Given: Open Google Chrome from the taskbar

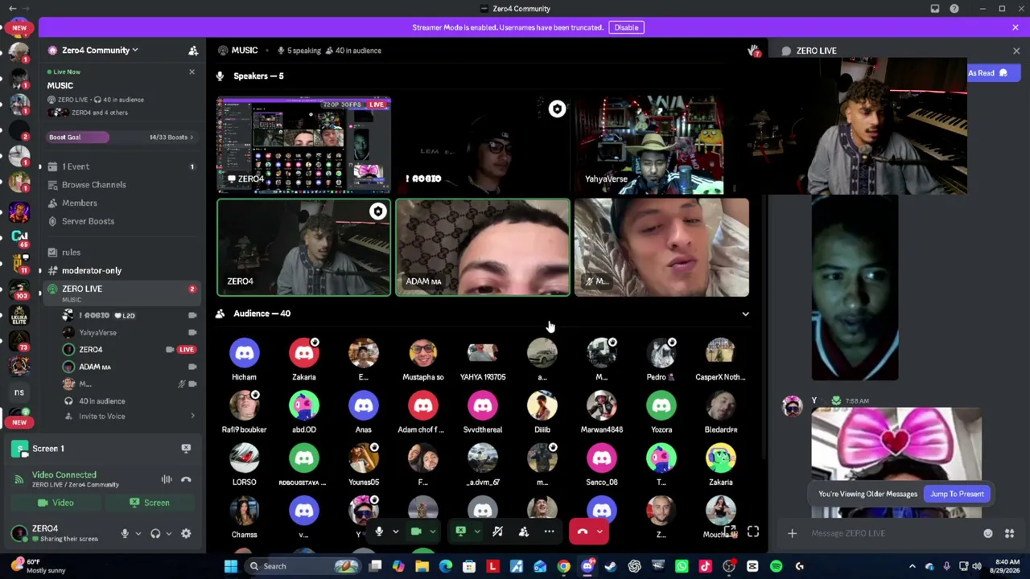Looking at the screenshot, I should (563, 566).
